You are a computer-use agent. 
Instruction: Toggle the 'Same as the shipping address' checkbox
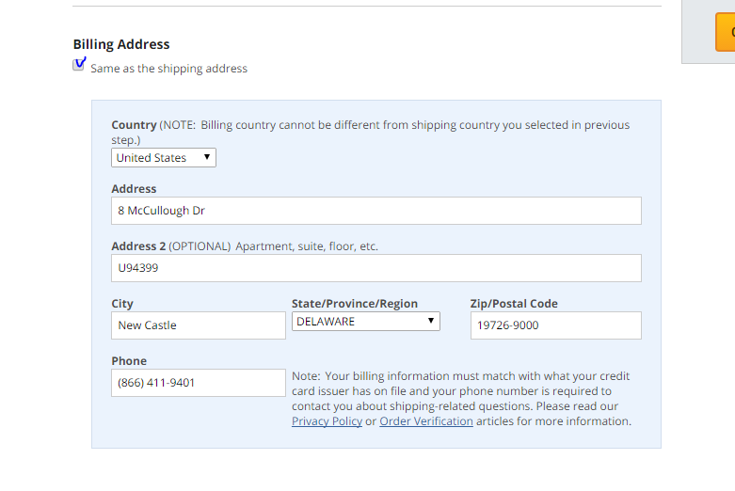79,66
